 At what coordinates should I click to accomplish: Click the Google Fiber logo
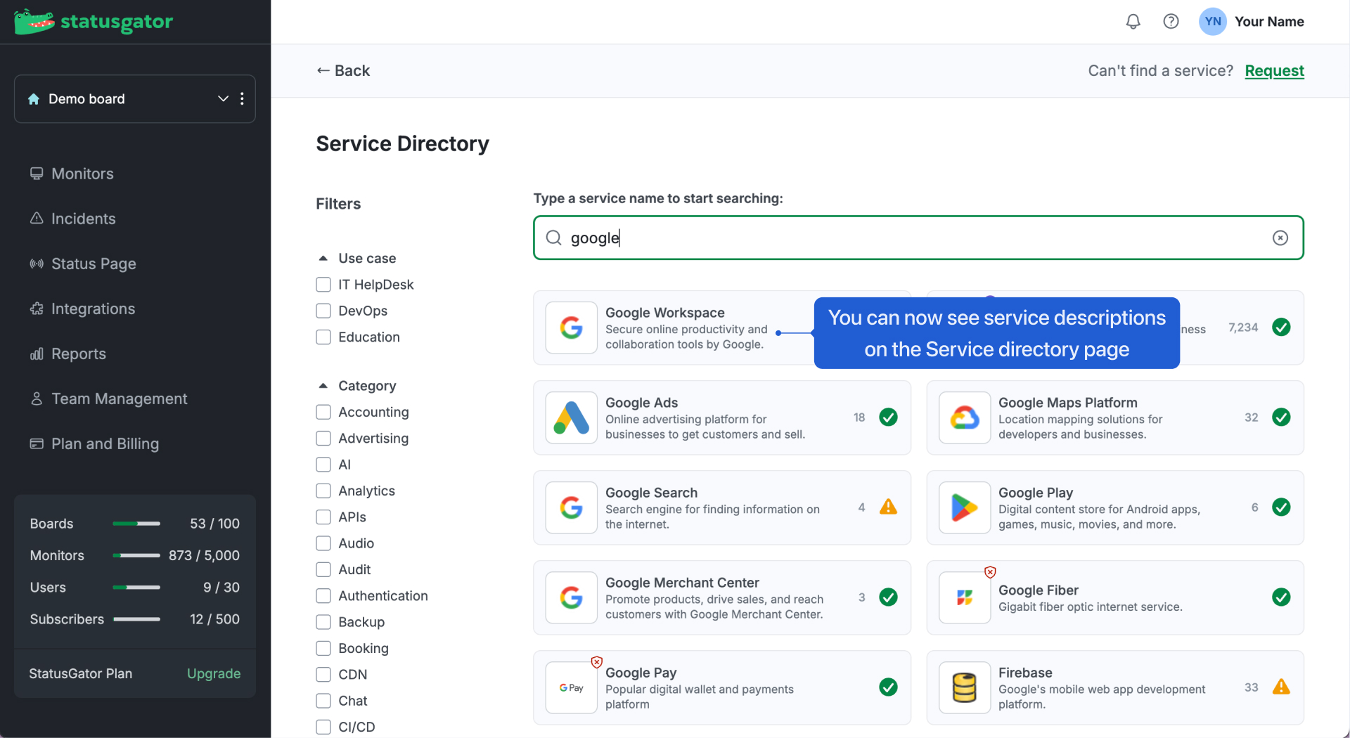click(x=964, y=597)
